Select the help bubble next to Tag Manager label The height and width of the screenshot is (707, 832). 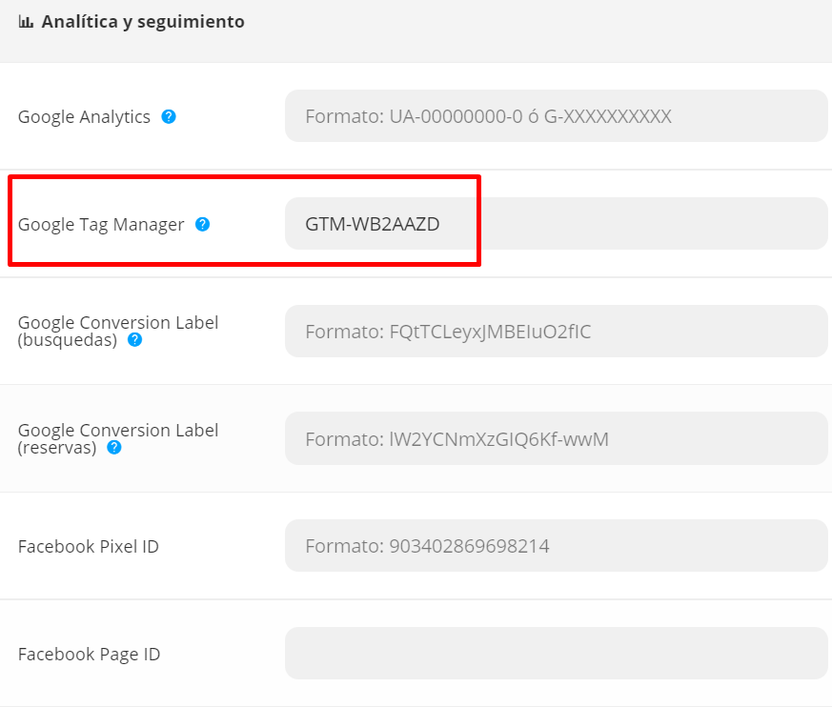coord(203,225)
